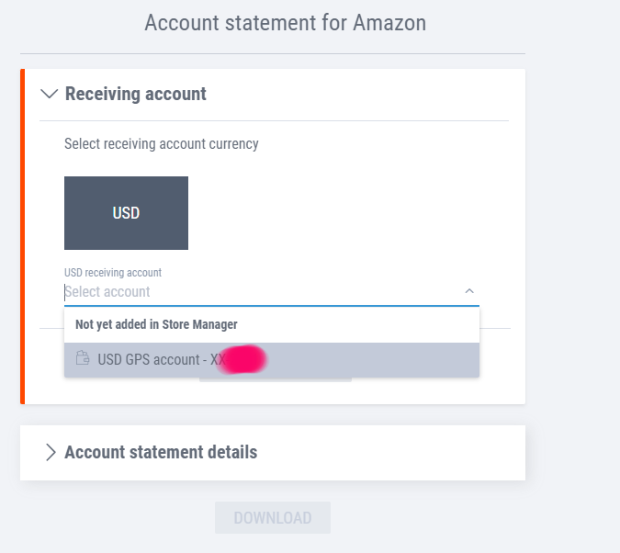Image resolution: width=620 pixels, height=553 pixels.
Task: Click wallet icon beside USD GPS account
Action: (x=83, y=359)
